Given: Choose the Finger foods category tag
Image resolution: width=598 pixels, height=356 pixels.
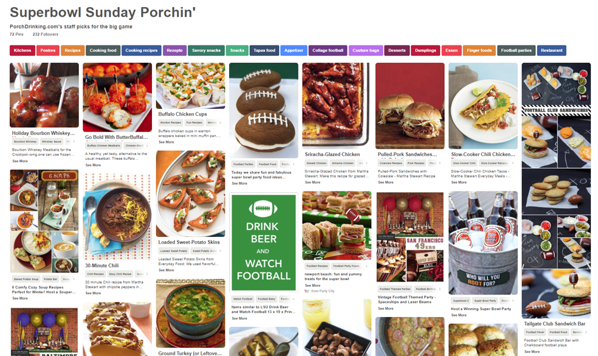Looking at the screenshot, I should [479, 51].
